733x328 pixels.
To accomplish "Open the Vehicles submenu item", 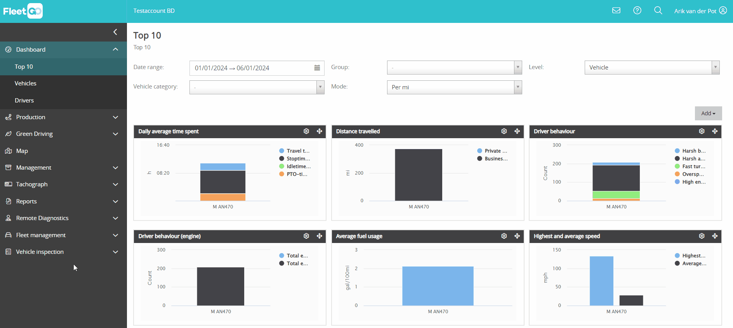I will (x=63, y=83).
